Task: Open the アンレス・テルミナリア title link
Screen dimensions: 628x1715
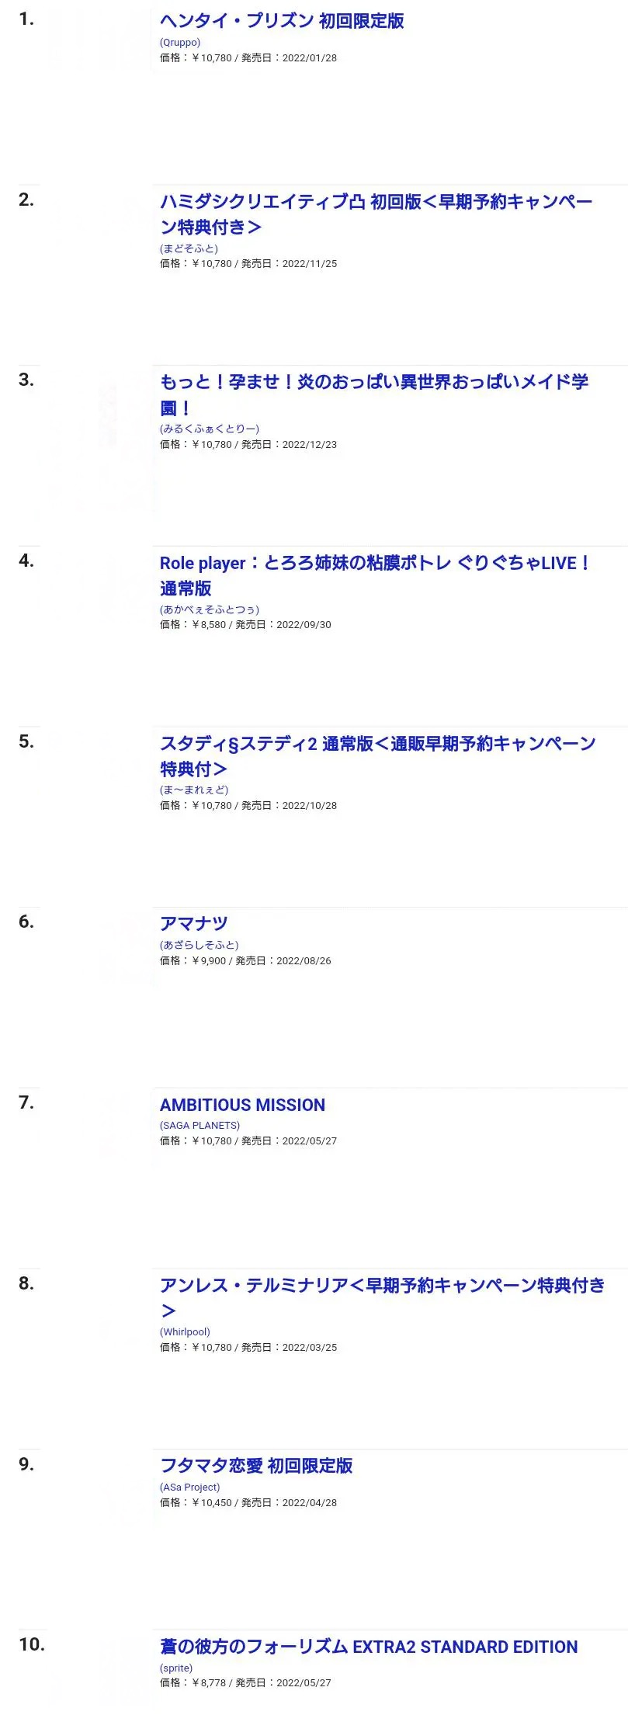Action: click(382, 1286)
